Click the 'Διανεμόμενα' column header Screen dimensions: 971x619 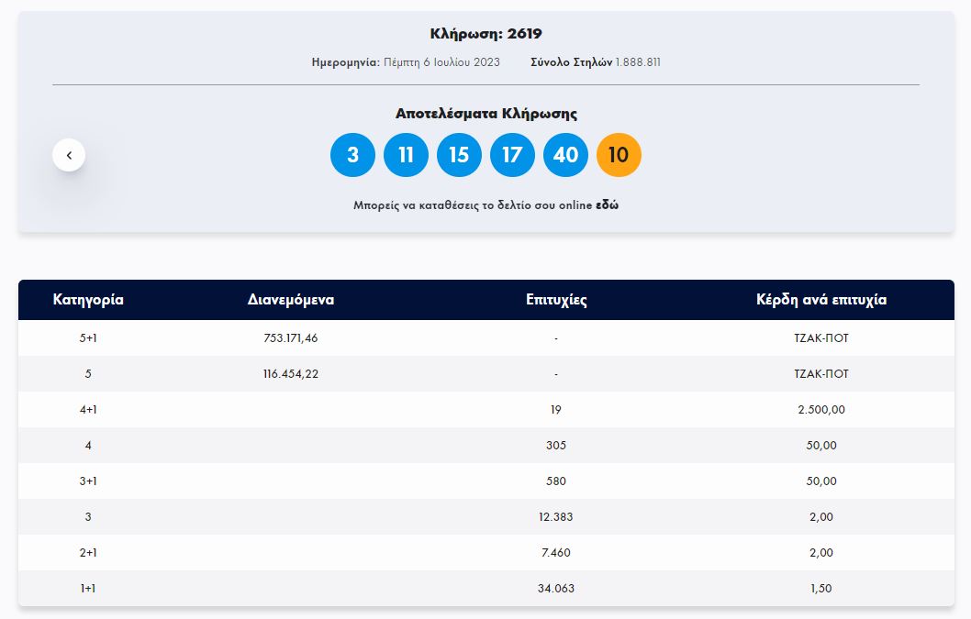pyautogui.click(x=290, y=300)
